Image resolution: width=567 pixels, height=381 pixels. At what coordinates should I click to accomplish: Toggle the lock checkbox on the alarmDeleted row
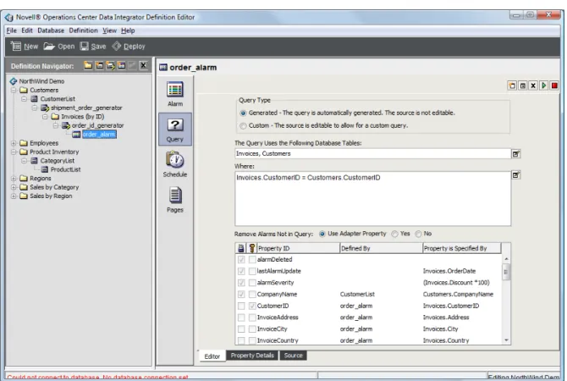241,260
